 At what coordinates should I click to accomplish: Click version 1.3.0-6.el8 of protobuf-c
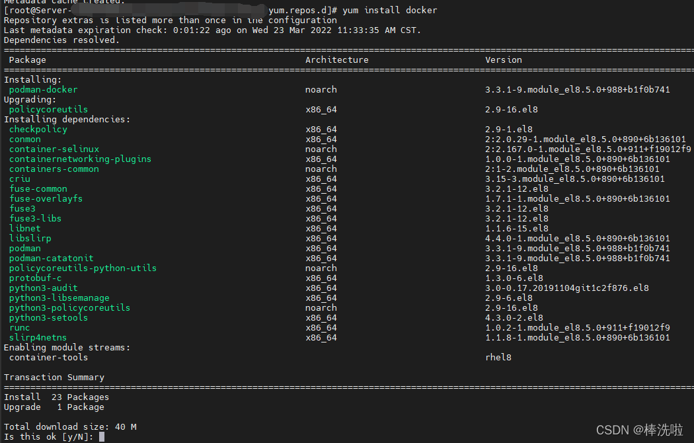point(514,278)
